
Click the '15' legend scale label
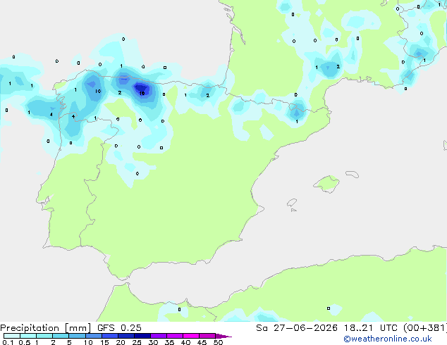point(104,342)
